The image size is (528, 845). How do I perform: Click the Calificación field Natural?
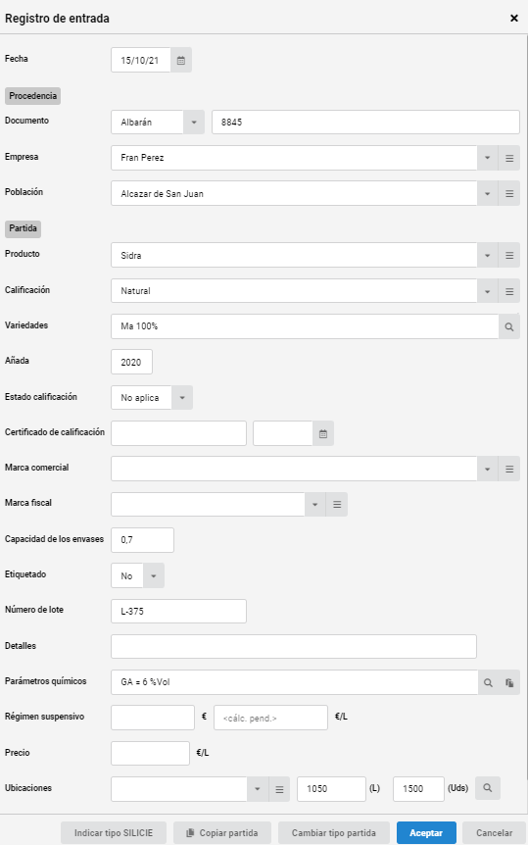click(x=294, y=291)
